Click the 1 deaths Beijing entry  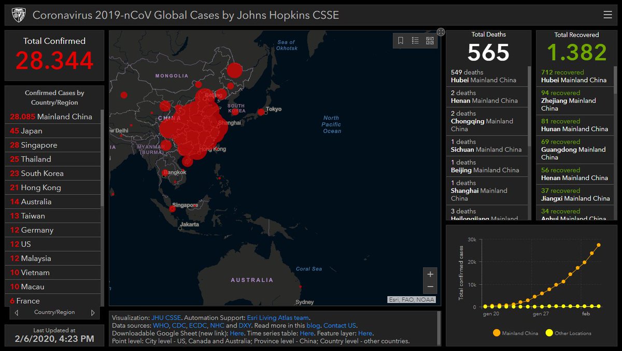(x=487, y=166)
